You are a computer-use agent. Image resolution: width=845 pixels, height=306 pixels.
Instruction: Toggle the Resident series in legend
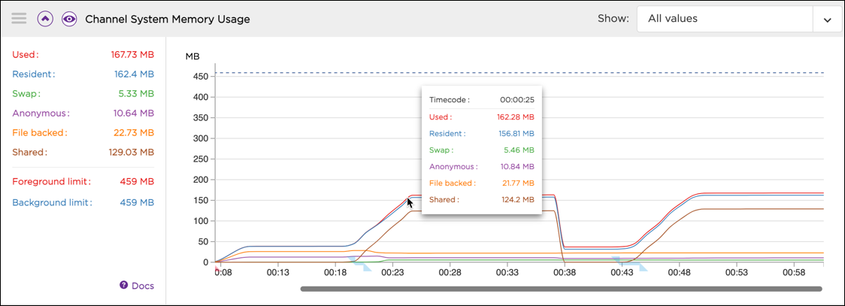click(34, 74)
